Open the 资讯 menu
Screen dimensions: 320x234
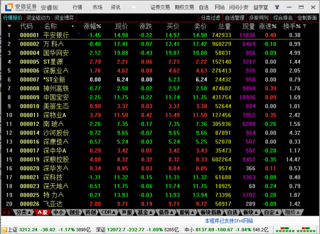click(x=116, y=7)
